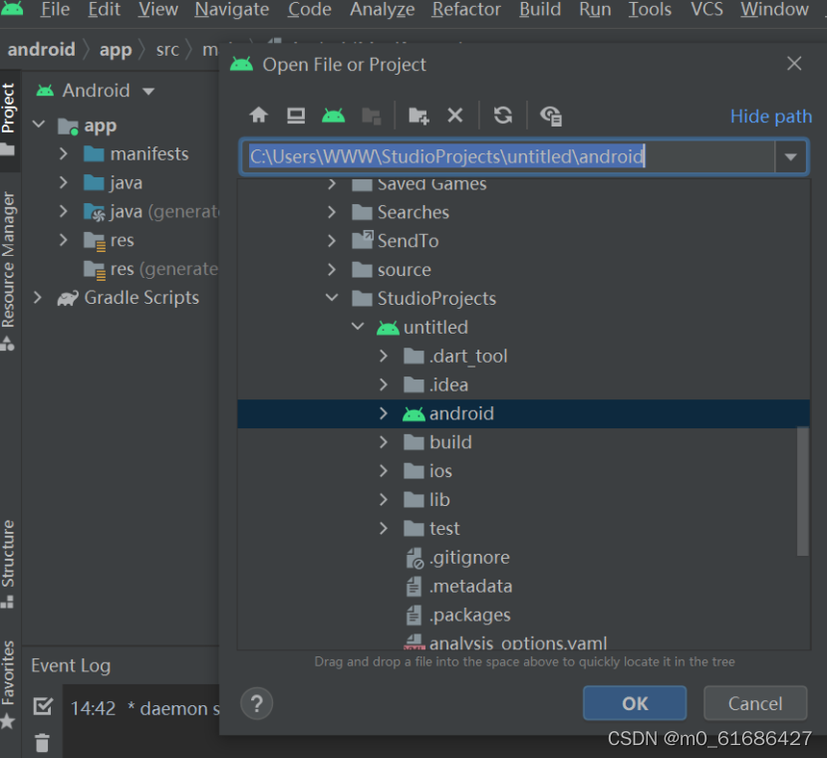The image size is (828, 758).
Task: Cancel the Open File dialog
Action: tap(755, 703)
